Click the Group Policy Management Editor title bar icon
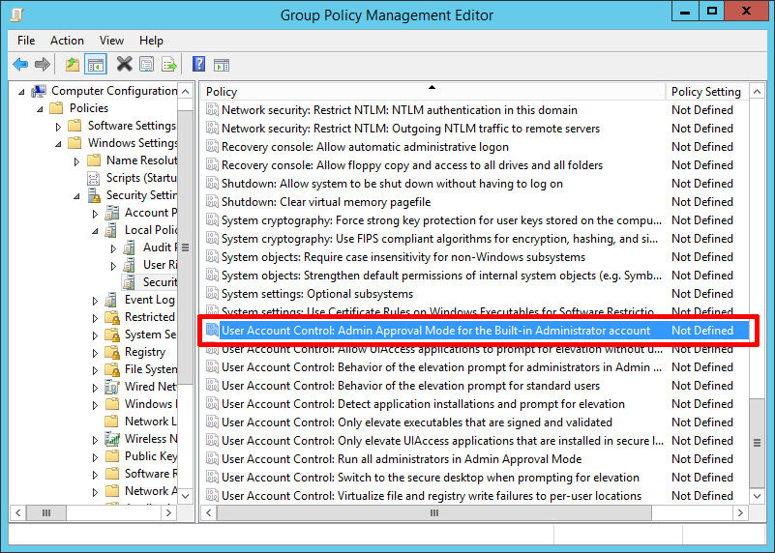Viewport: 775px width, 553px height. (x=16, y=15)
